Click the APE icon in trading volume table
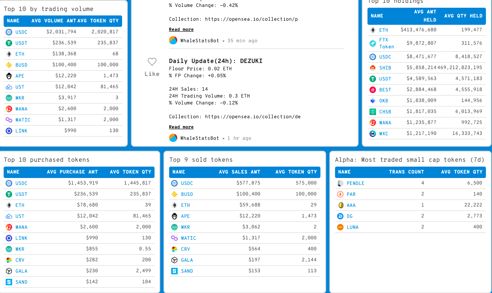The width and height of the screenshot is (492, 293). pos(9,76)
